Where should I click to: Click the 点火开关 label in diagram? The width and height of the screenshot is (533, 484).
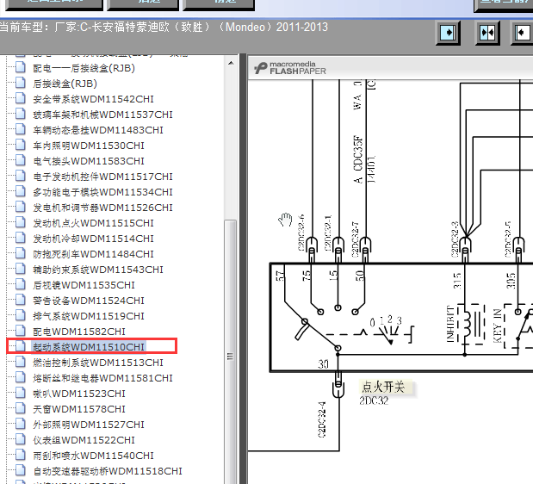click(x=383, y=387)
